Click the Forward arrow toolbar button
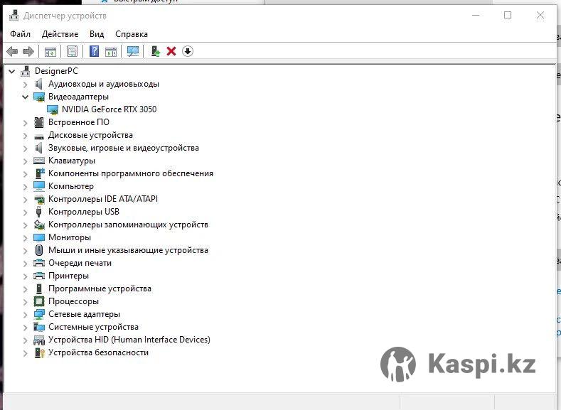Image resolution: width=561 pixels, height=410 pixels. click(28, 51)
